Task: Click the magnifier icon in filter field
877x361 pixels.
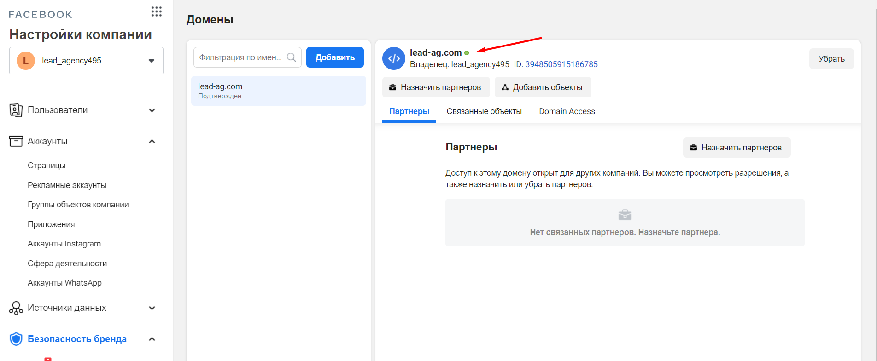Action: (x=292, y=57)
